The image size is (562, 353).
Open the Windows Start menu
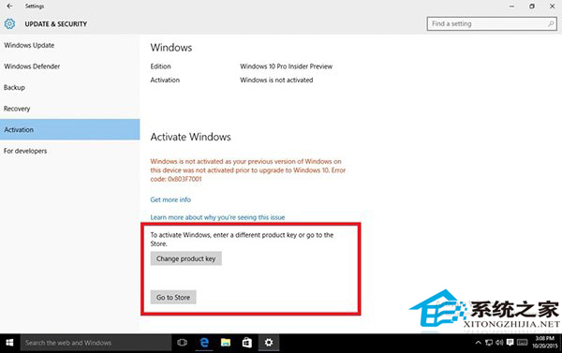[x=9, y=343]
